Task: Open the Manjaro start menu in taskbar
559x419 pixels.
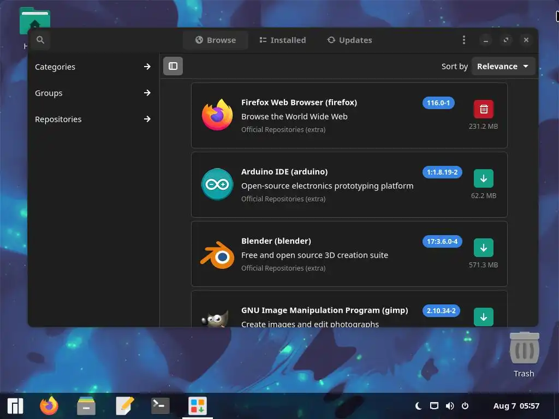Action: point(15,406)
